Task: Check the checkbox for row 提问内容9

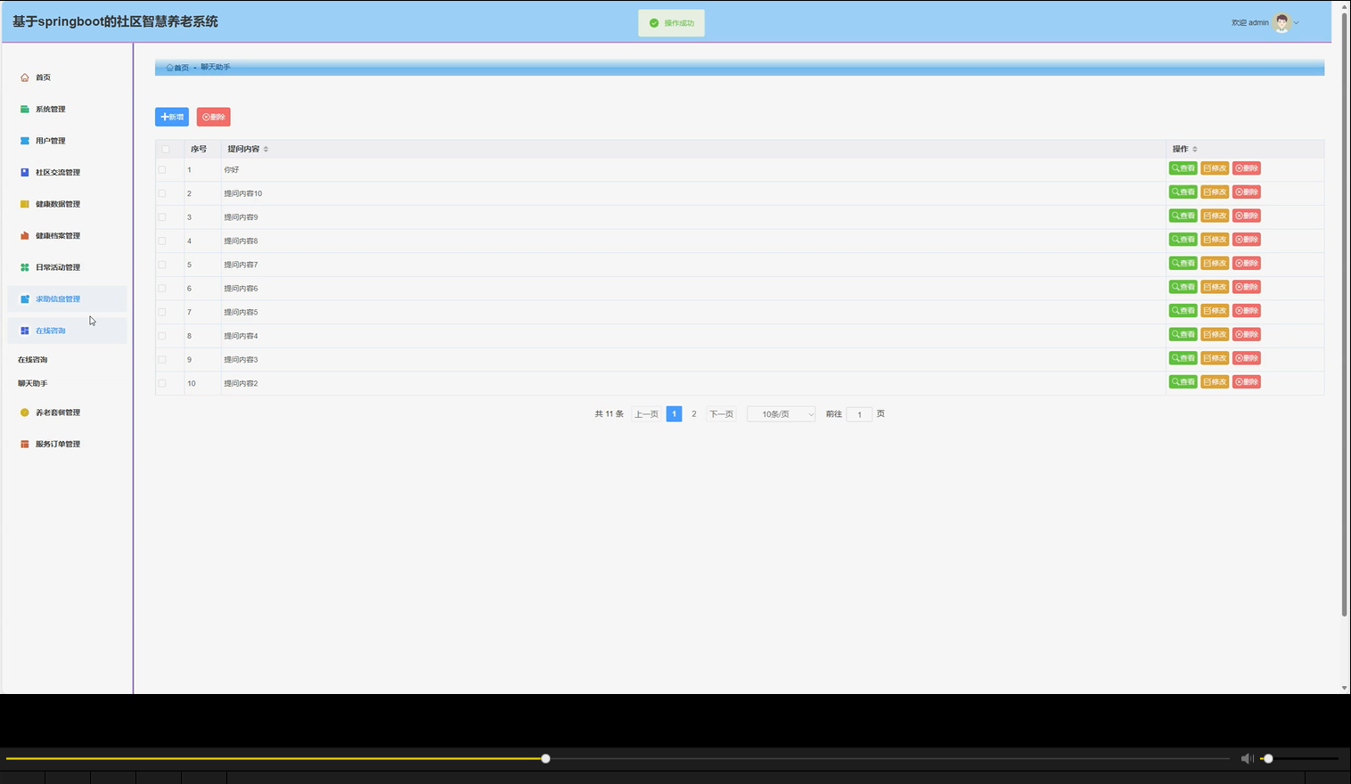Action: click(x=162, y=217)
